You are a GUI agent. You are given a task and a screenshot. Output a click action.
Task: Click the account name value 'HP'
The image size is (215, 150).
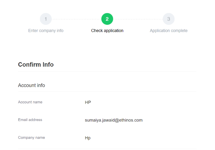[x=88, y=103]
